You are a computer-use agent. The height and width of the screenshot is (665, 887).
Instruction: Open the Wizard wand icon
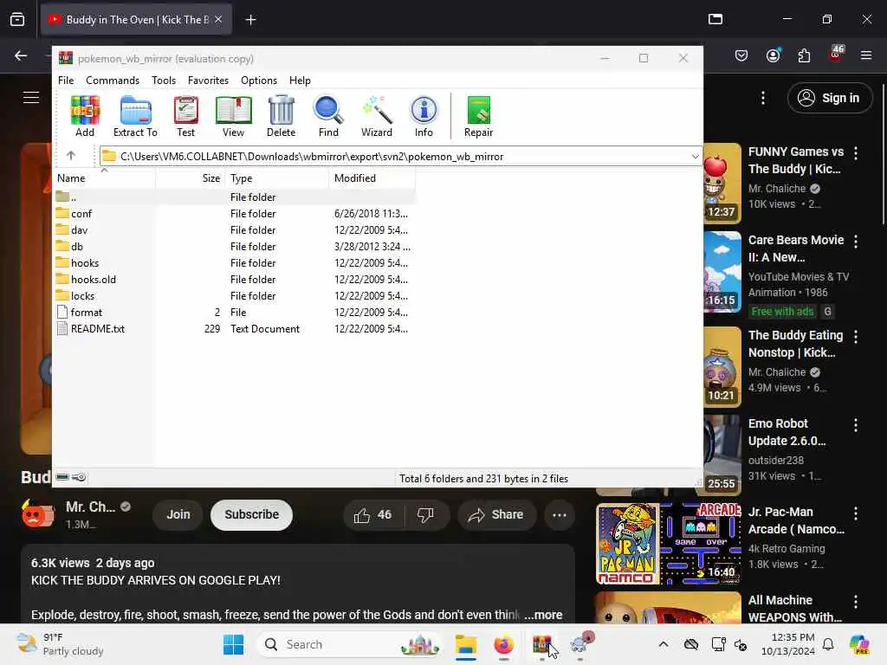[x=377, y=116]
